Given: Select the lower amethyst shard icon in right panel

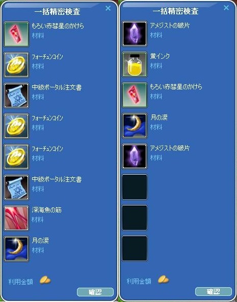Looking at the screenshot, I should click(135, 156).
